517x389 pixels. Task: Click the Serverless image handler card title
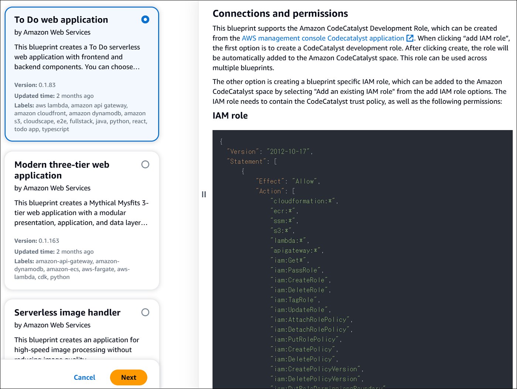pos(67,313)
